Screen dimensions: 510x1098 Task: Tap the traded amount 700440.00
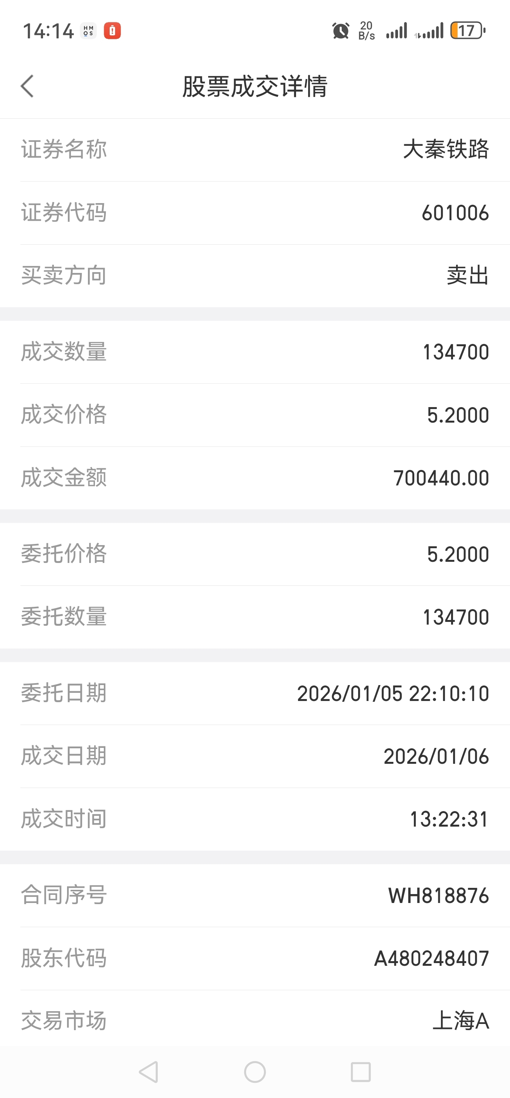[441, 478]
